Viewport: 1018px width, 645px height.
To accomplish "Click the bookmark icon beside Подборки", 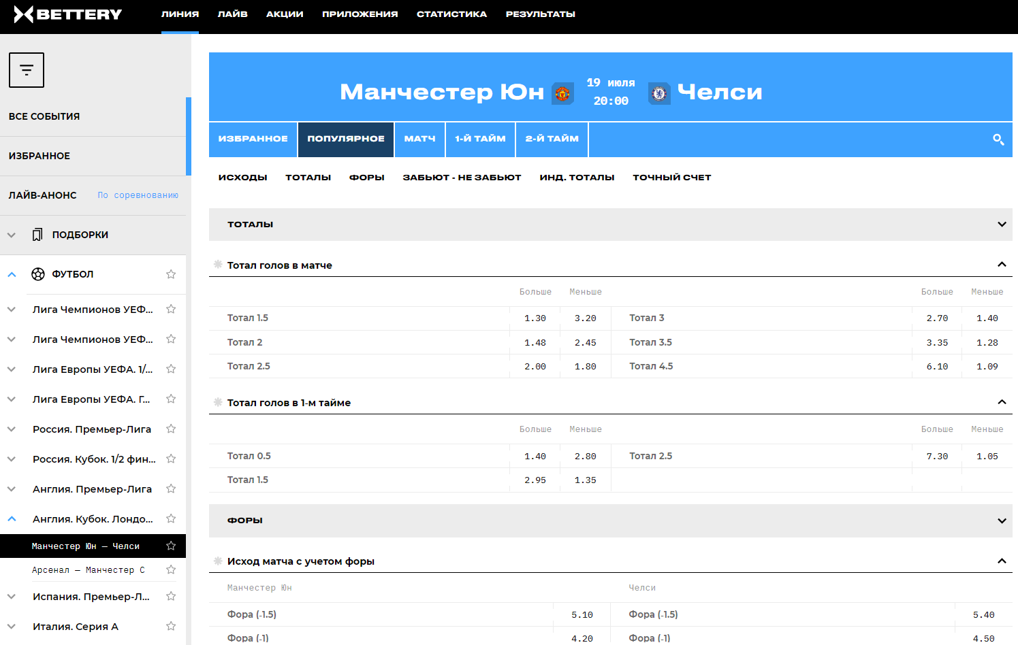I will 37,235.
